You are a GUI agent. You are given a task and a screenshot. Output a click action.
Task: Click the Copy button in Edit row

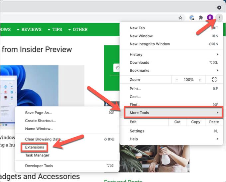tap(195, 122)
